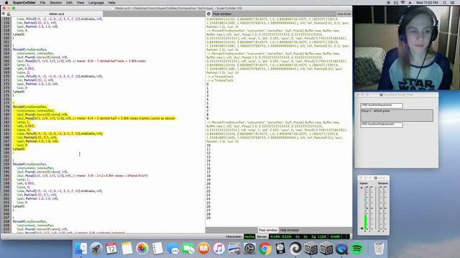Image resolution: width=460 pixels, height=258 pixels.
Task: Click document list icon beside Meter.scd tab
Action: coord(9,14)
